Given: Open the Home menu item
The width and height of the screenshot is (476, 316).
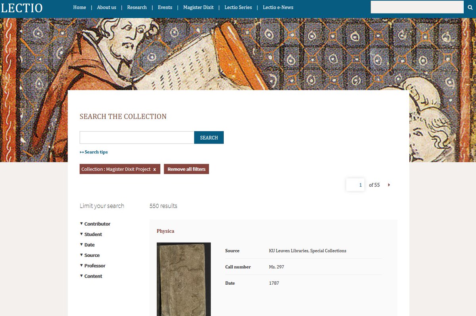Looking at the screenshot, I should (79, 7).
